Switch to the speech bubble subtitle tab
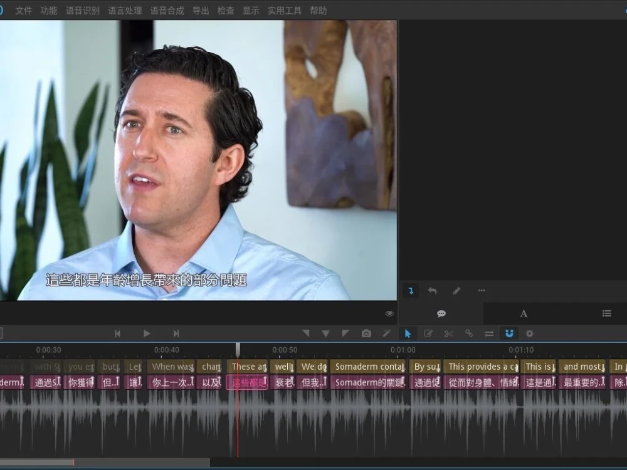The width and height of the screenshot is (627, 470). point(441,314)
